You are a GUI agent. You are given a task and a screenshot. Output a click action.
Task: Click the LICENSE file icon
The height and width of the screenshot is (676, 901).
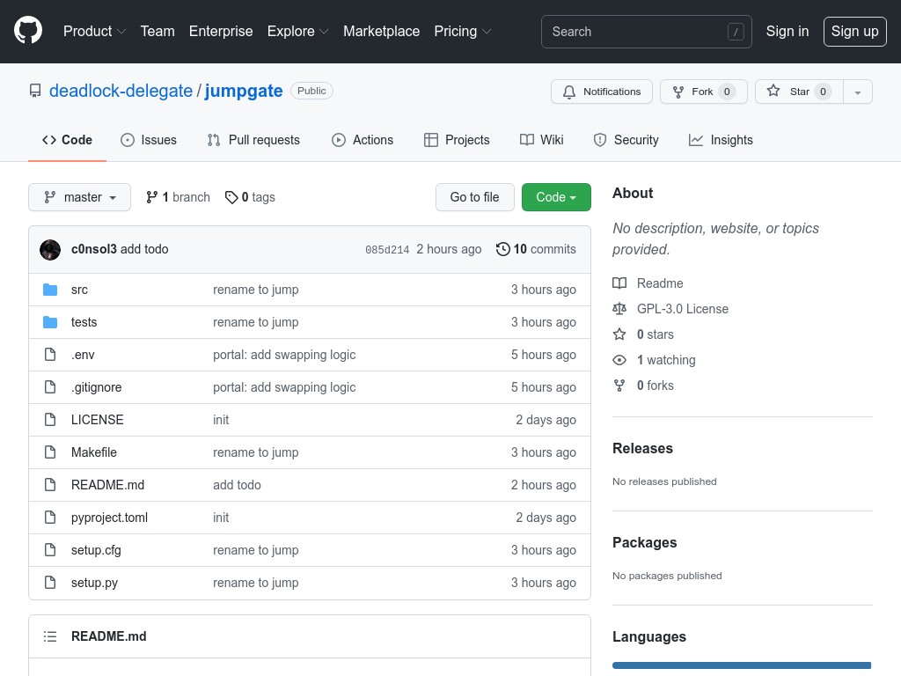coord(50,420)
